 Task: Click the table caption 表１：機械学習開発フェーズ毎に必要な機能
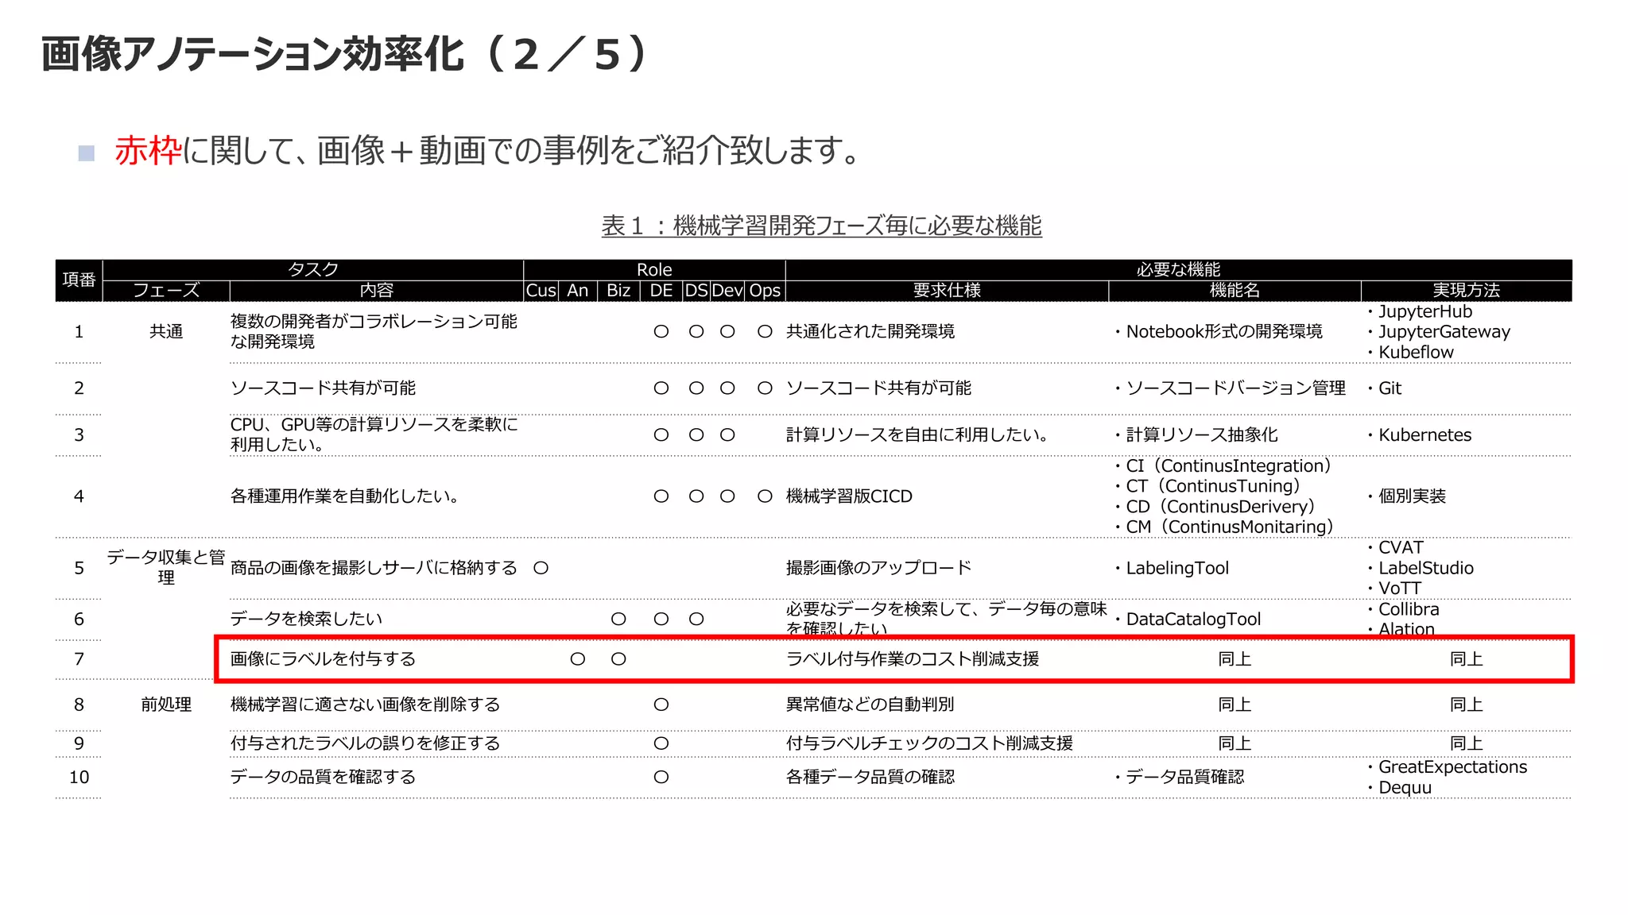point(821,226)
